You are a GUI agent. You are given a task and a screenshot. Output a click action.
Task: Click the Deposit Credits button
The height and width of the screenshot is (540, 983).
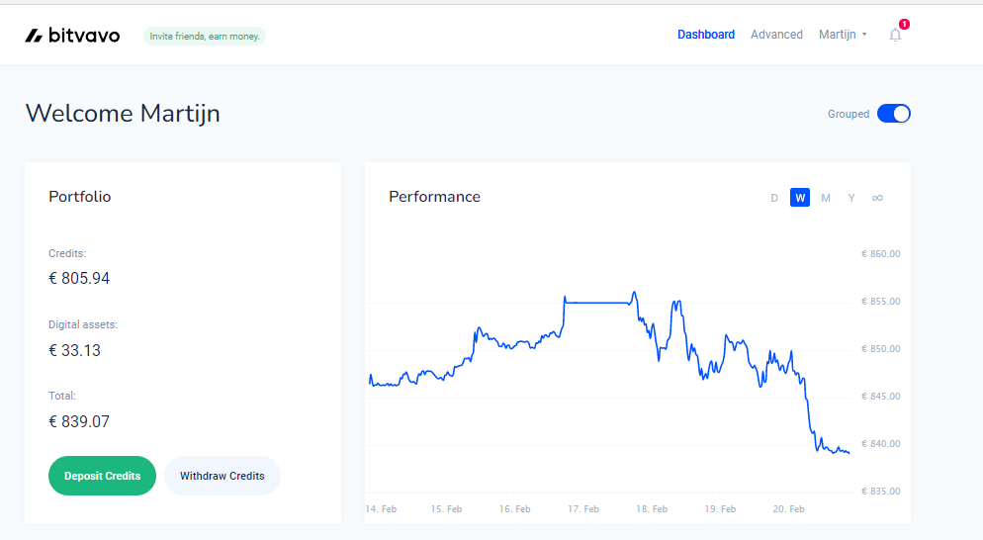click(102, 476)
